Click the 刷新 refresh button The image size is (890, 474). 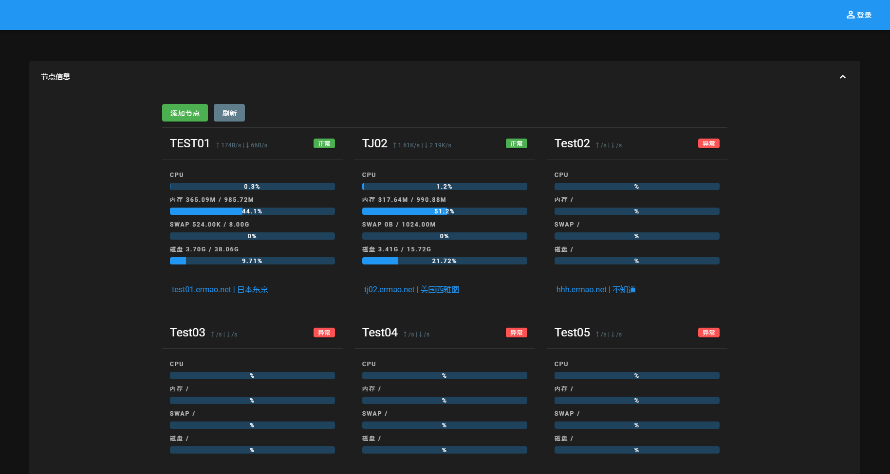(x=229, y=113)
